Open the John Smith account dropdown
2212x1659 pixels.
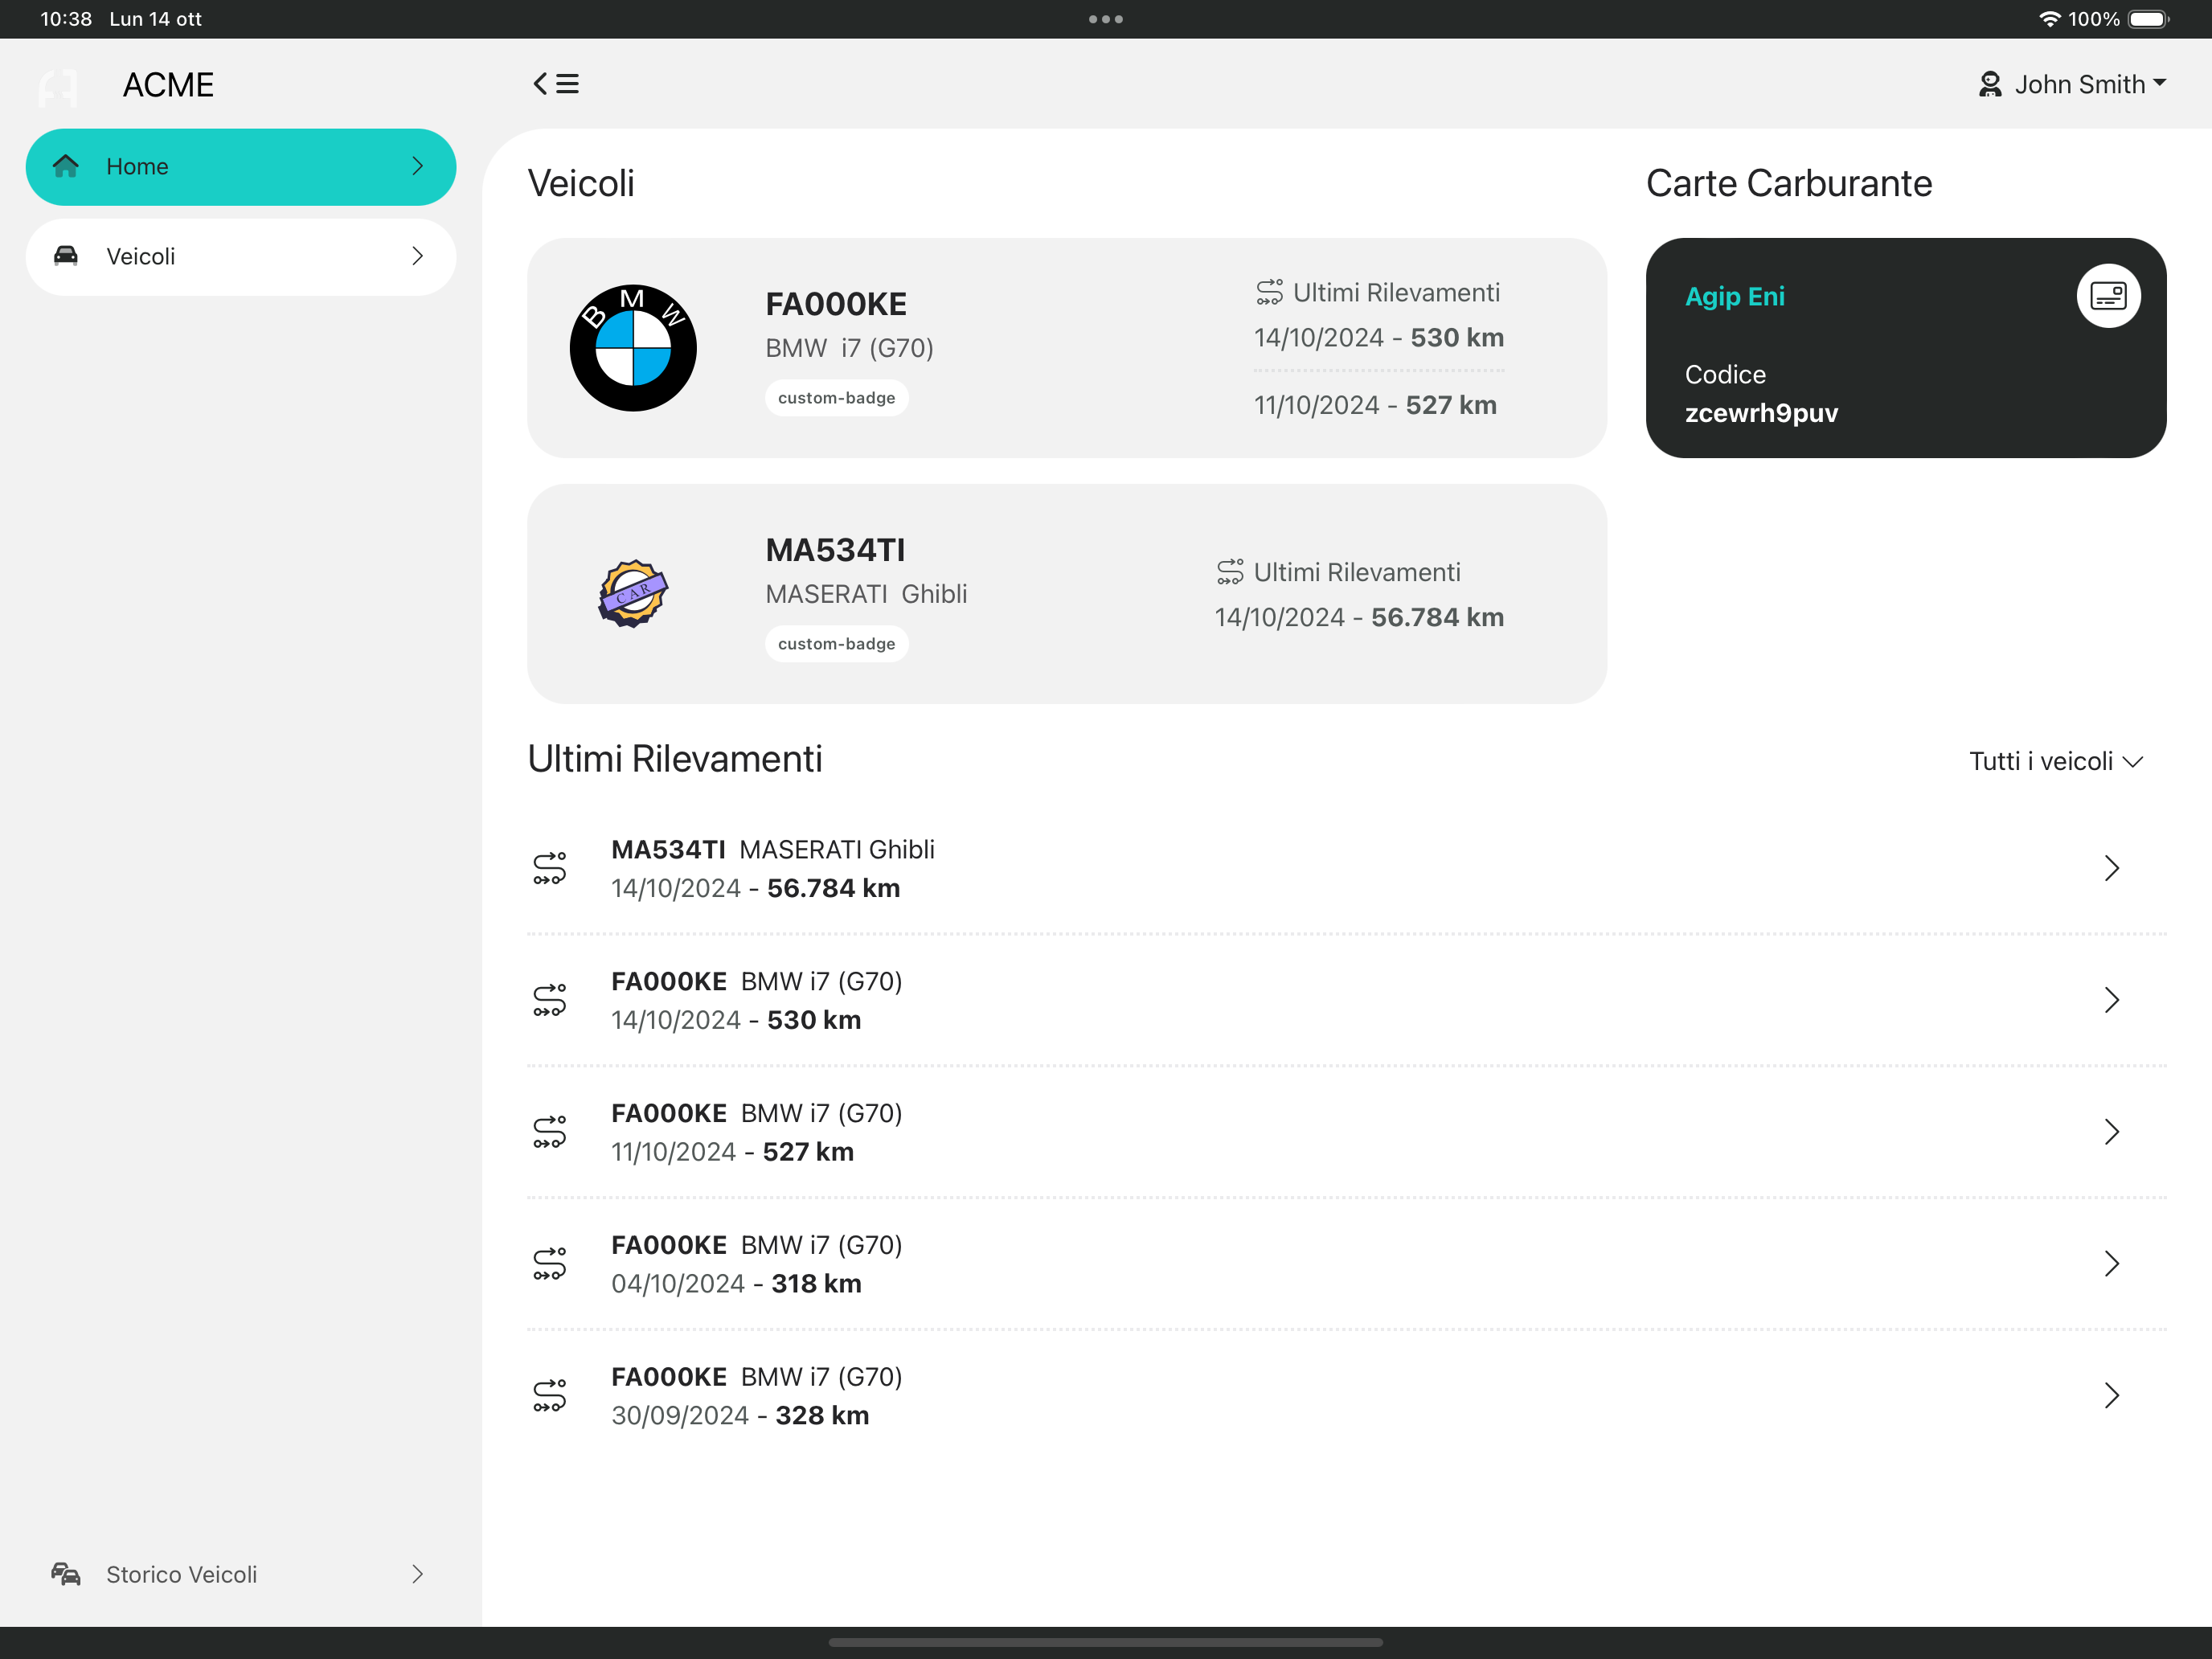pyautogui.click(x=2072, y=85)
